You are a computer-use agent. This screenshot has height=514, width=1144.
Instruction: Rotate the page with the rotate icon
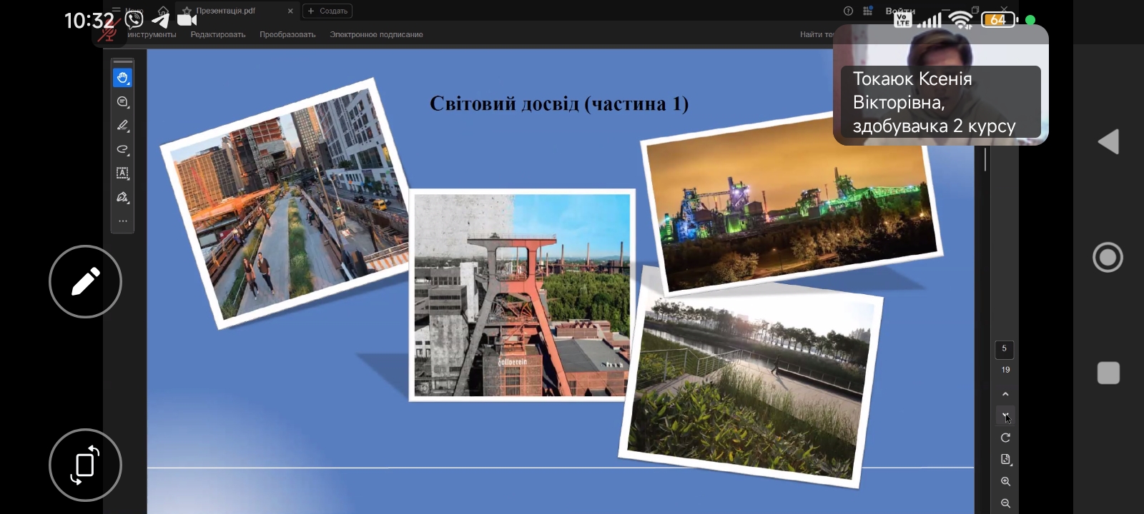pos(1005,438)
